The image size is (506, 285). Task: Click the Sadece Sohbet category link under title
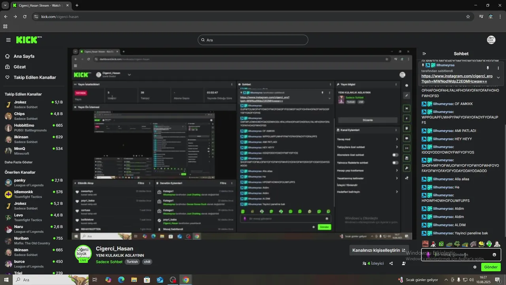(109, 262)
